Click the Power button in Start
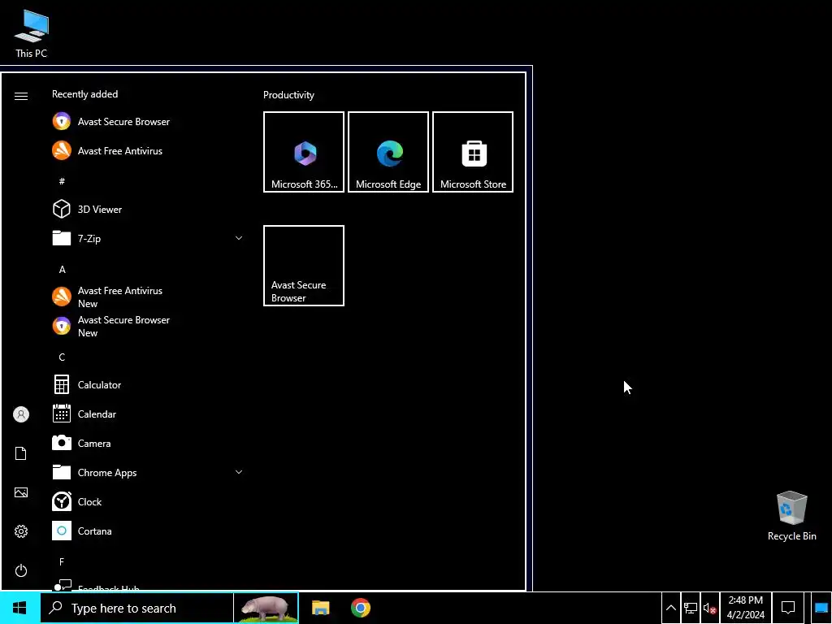832x624 pixels. tap(20, 570)
